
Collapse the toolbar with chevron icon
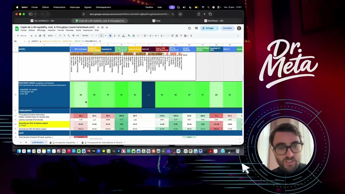(238, 36)
